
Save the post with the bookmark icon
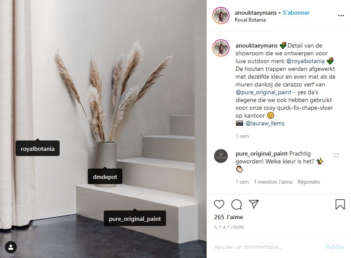(x=340, y=204)
